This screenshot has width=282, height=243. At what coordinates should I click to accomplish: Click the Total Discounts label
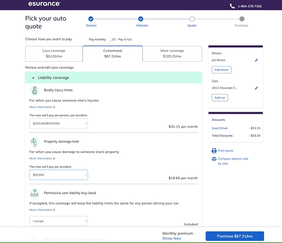[222, 136]
